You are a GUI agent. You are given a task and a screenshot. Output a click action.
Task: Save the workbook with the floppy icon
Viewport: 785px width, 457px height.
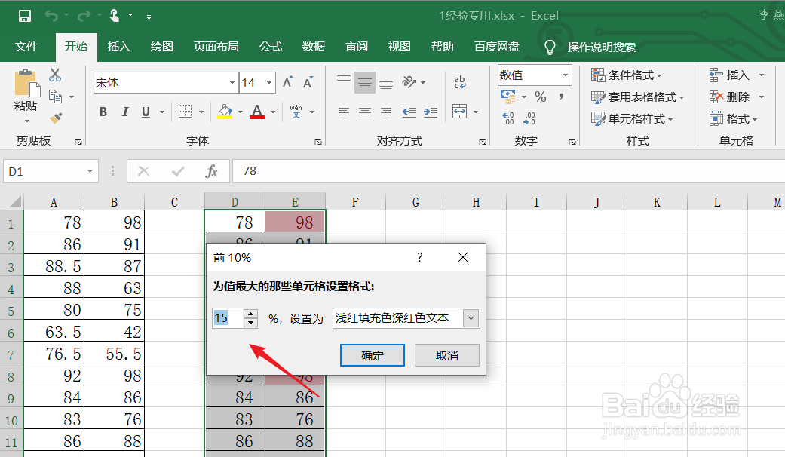[25, 16]
